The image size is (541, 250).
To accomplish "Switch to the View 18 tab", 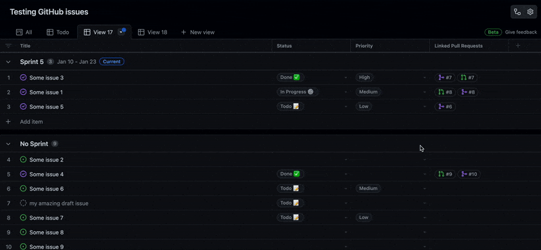I will [153, 32].
